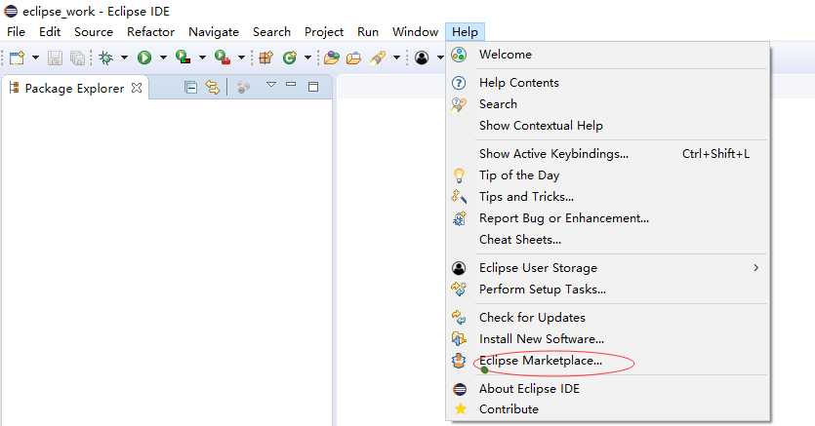Expand the Eclipse User Storage submenu

pyautogui.click(x=755, y=268)
